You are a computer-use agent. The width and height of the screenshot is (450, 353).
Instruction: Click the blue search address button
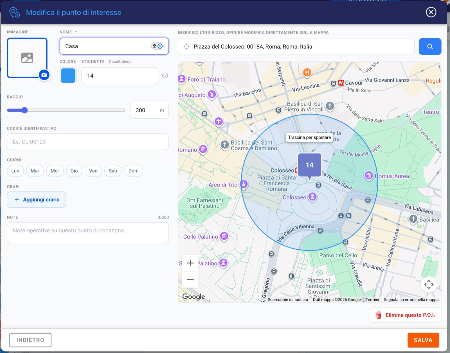point(430,46)
